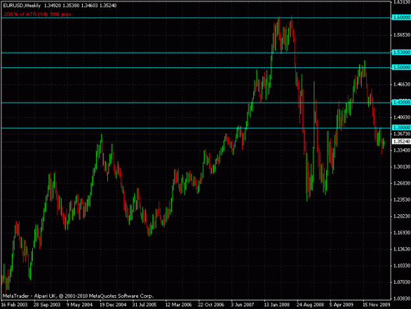Click the 24 Aug 2008 date label
The width and height of the screenshot is (411, 309).
coord(310,305)
